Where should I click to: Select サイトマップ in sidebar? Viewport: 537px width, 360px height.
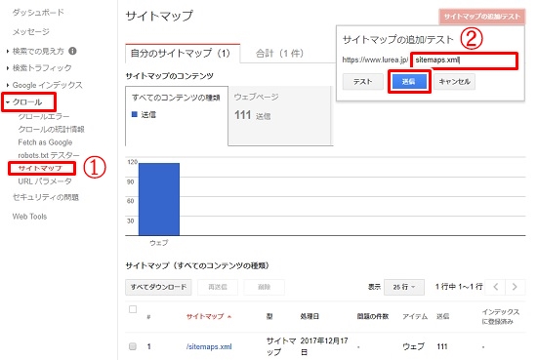tap(40, 169)
